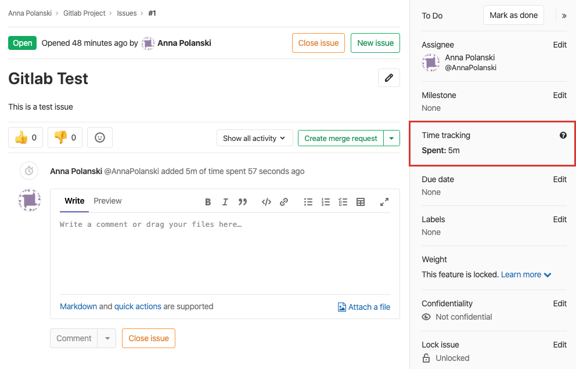This screenshot has height=369, width=576.
Task: Insert code snippet with code icon
Action: click(267, 202)
